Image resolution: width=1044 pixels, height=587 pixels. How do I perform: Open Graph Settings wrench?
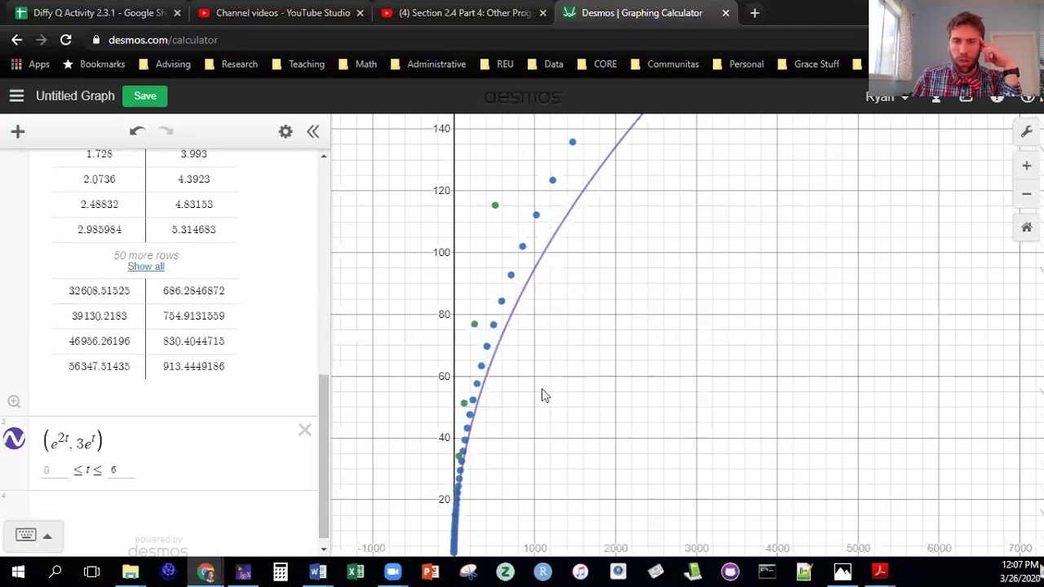[x=1027, y=131]
